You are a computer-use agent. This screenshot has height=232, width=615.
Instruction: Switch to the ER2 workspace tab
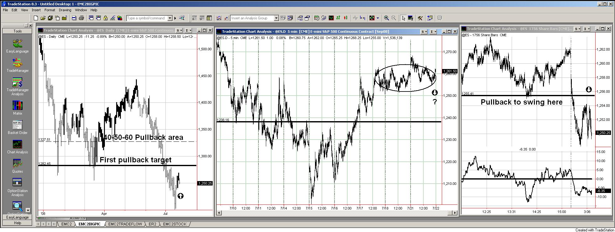152,224
